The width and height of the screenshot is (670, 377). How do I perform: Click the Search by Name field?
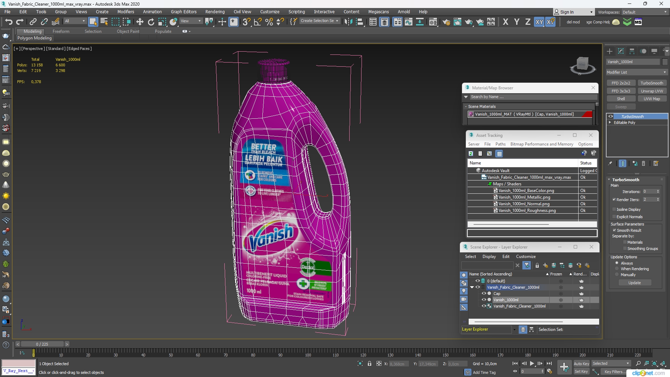(x=533, y=97)
